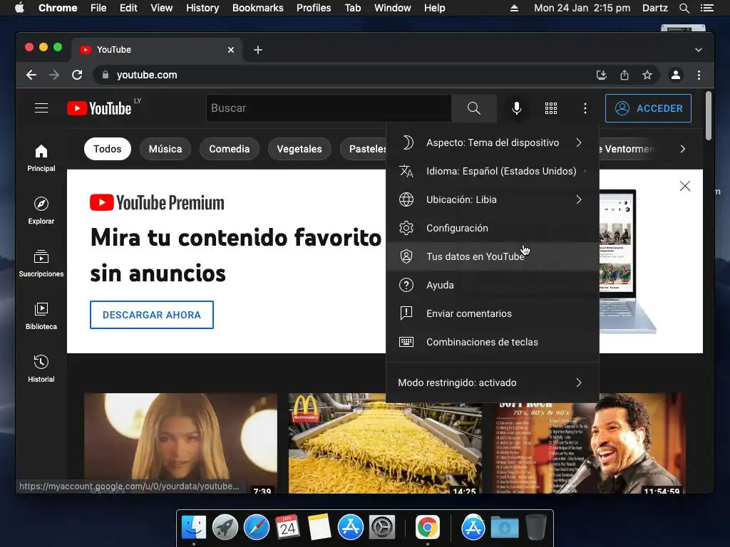Screen dimensions: 730x547
Task: Start voice search with the microphone icon
Action: pos(516,108)
